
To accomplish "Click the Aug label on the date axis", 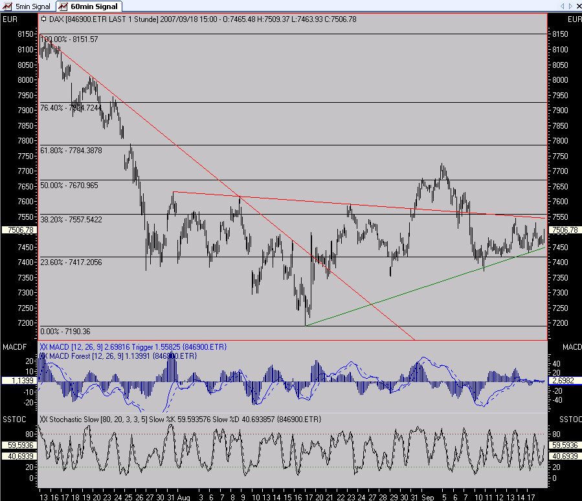I will 184,497.
